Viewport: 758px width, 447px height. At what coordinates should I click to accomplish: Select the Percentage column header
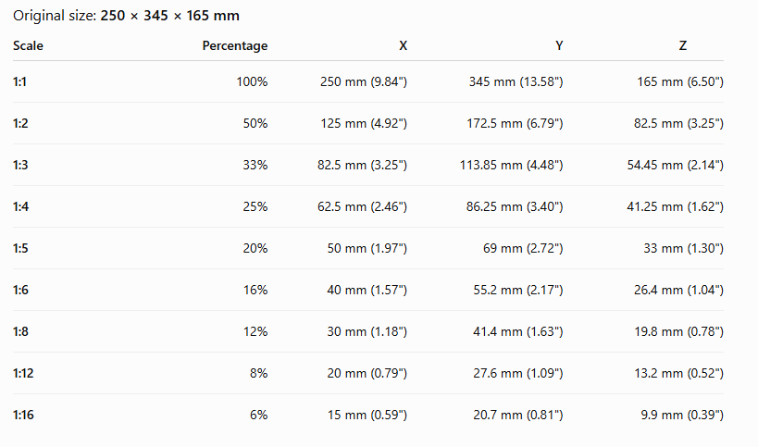click(234, 45)
